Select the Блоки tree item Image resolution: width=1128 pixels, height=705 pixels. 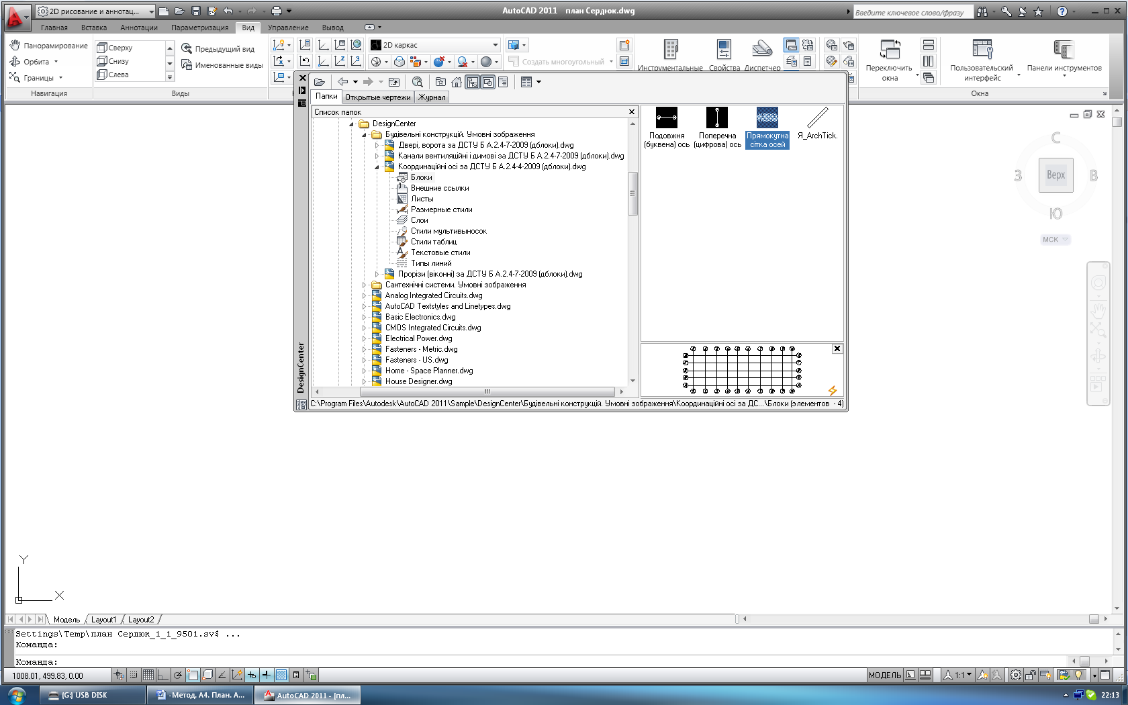(422, 177)
